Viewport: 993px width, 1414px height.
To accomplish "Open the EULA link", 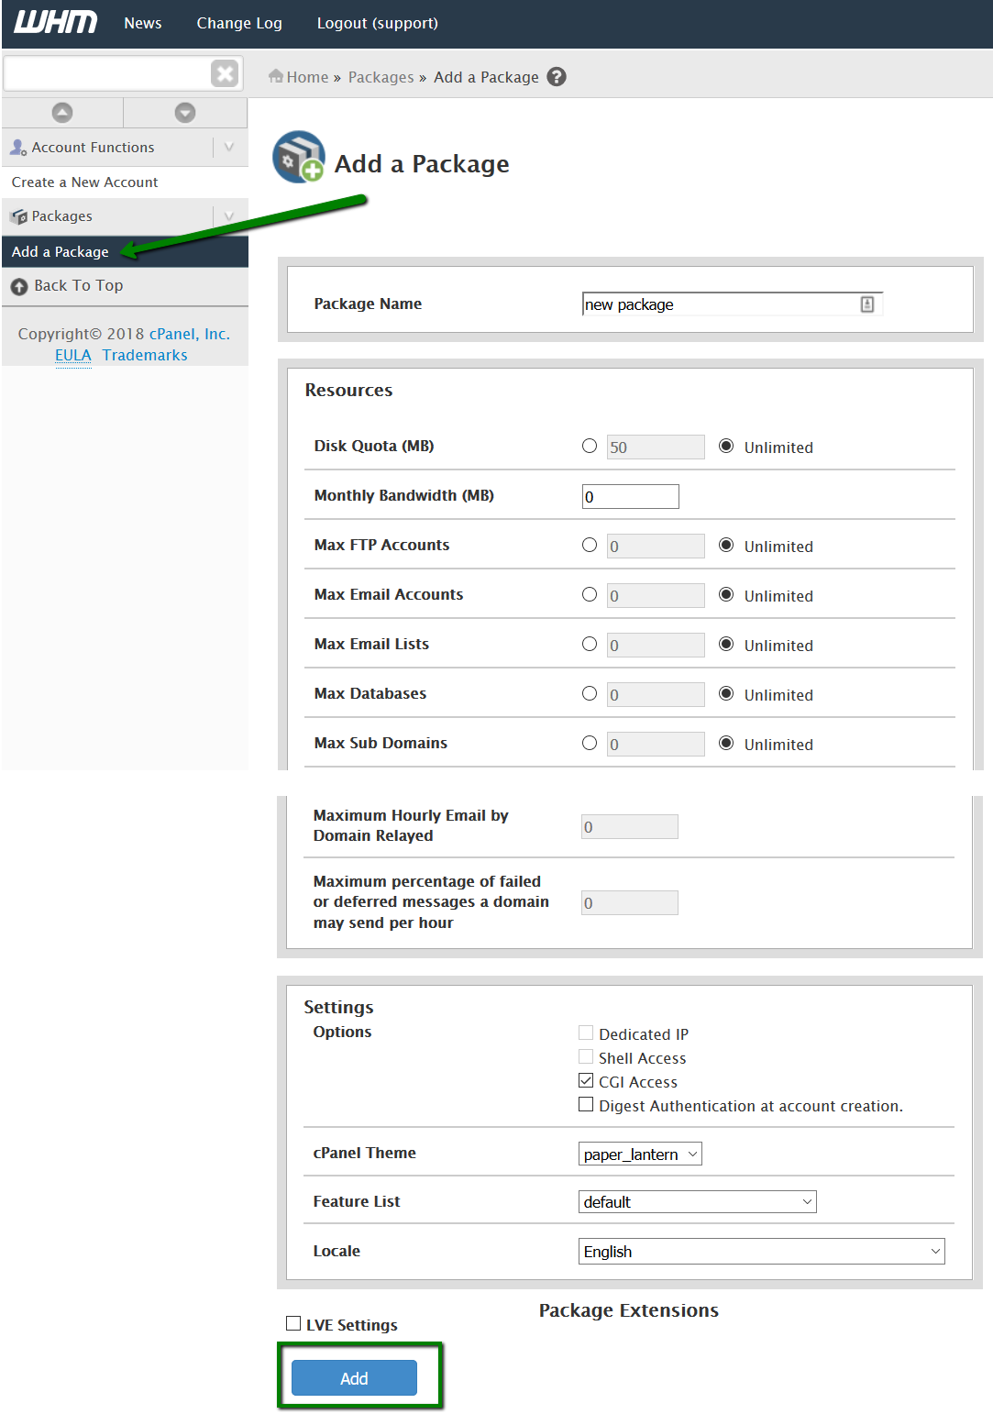I will point(72,356).
